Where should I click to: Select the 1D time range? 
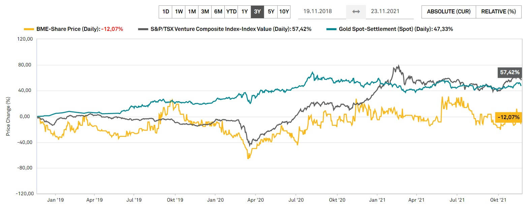pyautogui.click(x=165, y=11)
